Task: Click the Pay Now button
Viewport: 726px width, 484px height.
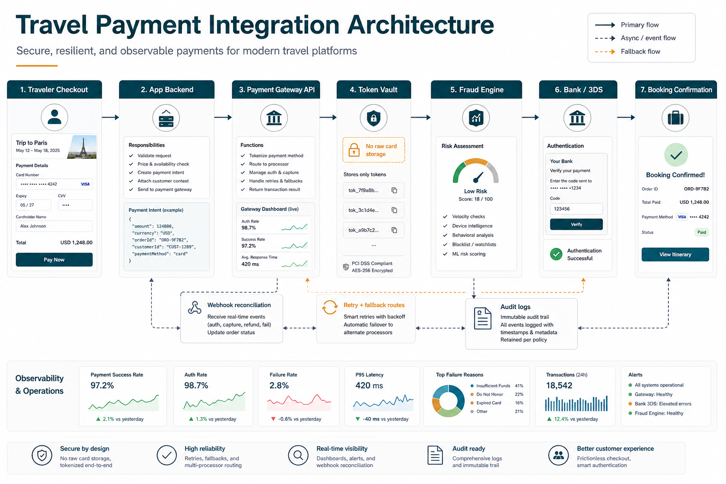Action: [x=54, y=259]
